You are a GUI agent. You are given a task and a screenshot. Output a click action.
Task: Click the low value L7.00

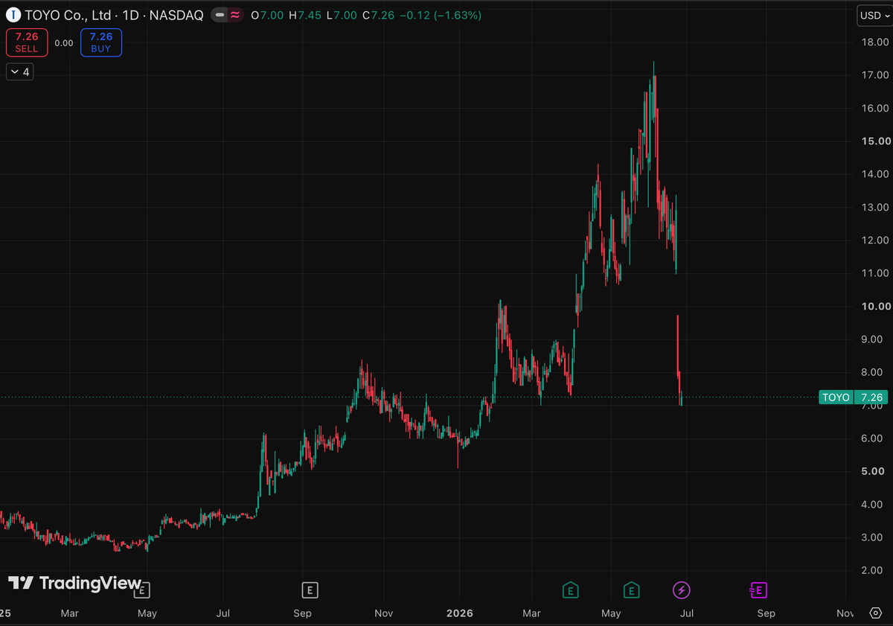coord(342,15)
